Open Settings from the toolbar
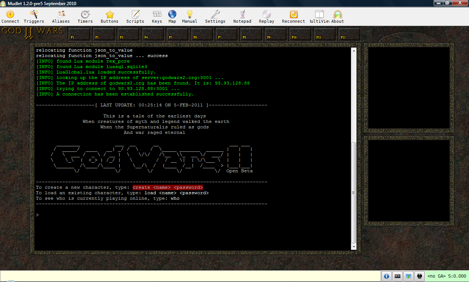 (215, 17)
